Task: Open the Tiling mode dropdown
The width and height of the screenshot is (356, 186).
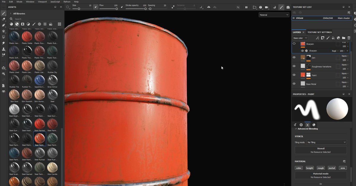Action: (x=326, y=142)
